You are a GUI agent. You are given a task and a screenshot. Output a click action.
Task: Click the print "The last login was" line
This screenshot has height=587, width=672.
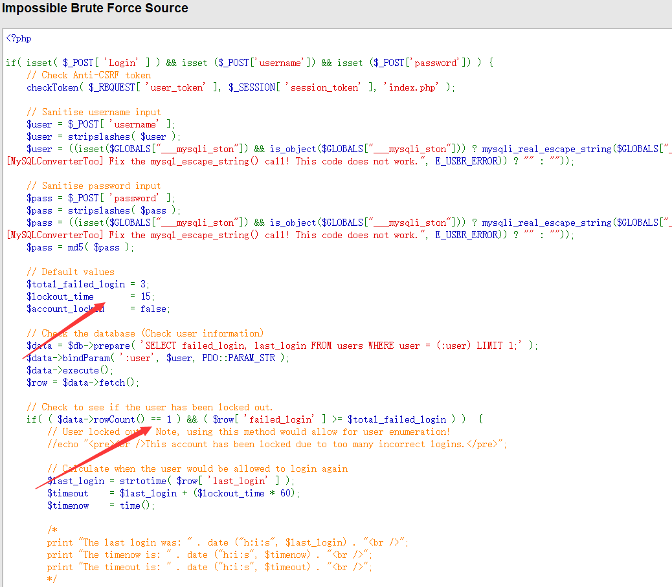pyautogui.click(x=227, y=542)
